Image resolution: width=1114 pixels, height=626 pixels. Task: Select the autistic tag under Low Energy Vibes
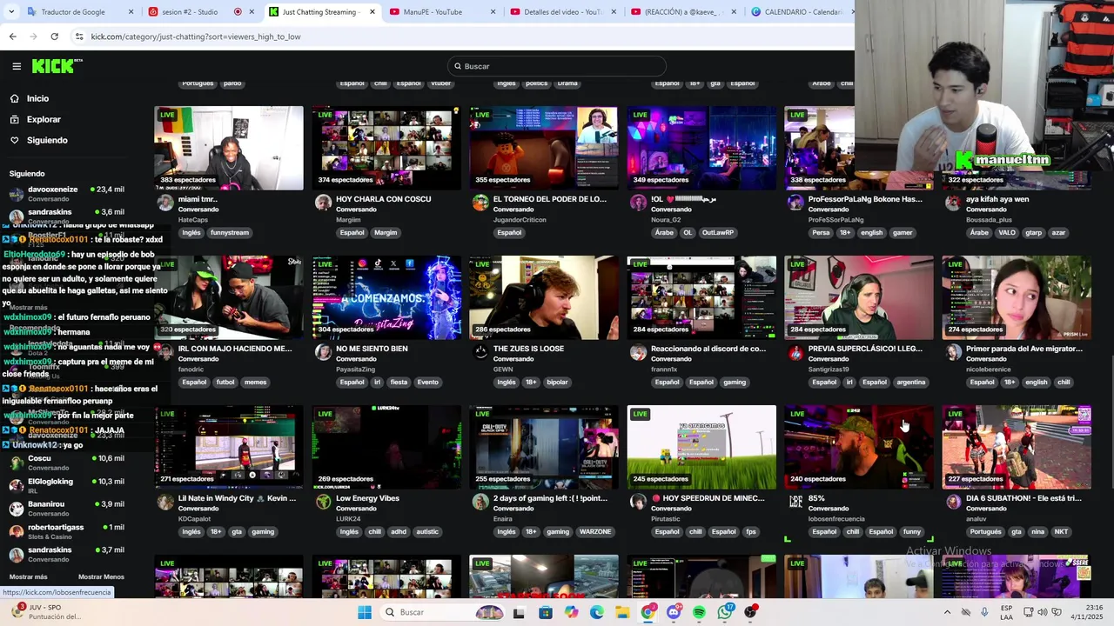click(427, 531)
